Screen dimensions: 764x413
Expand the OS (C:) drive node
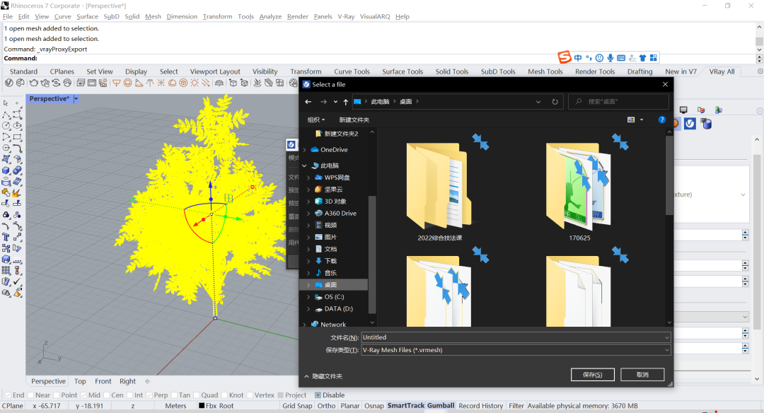click(x=308, y=296)
